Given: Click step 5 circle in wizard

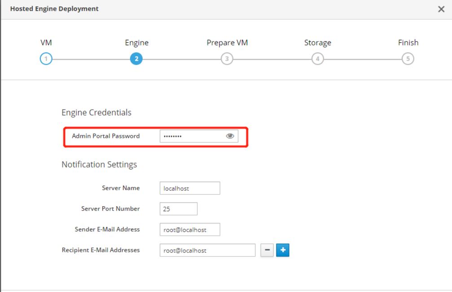Looking at the screenshot, I should [408, 59].
